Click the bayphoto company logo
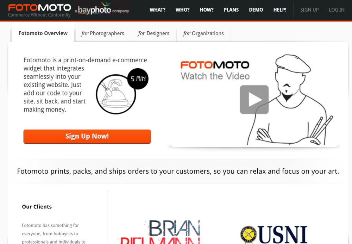This screenshot has width=352, height=244. [x=102, y=9]
